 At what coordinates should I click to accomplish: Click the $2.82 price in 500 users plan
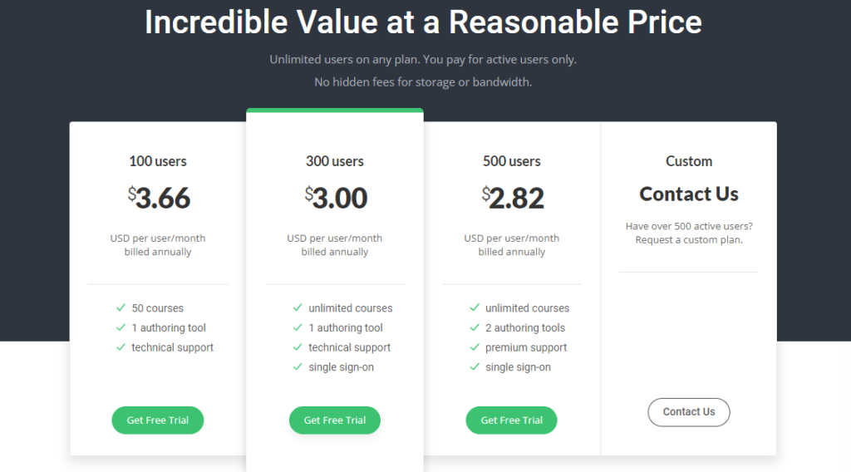[x=513, y=198]
